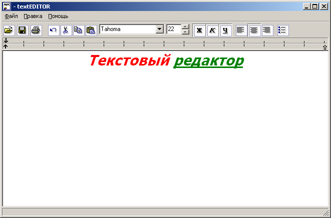The image size is (331, 218).
Task: Print the document using the printer icon
Action: [36, 30]
